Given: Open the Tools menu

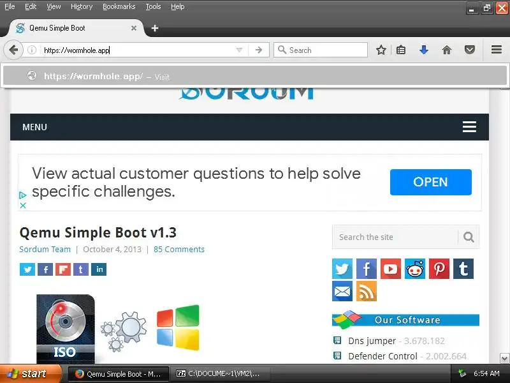Looking at the screenshot, I should tap(153, 6).
